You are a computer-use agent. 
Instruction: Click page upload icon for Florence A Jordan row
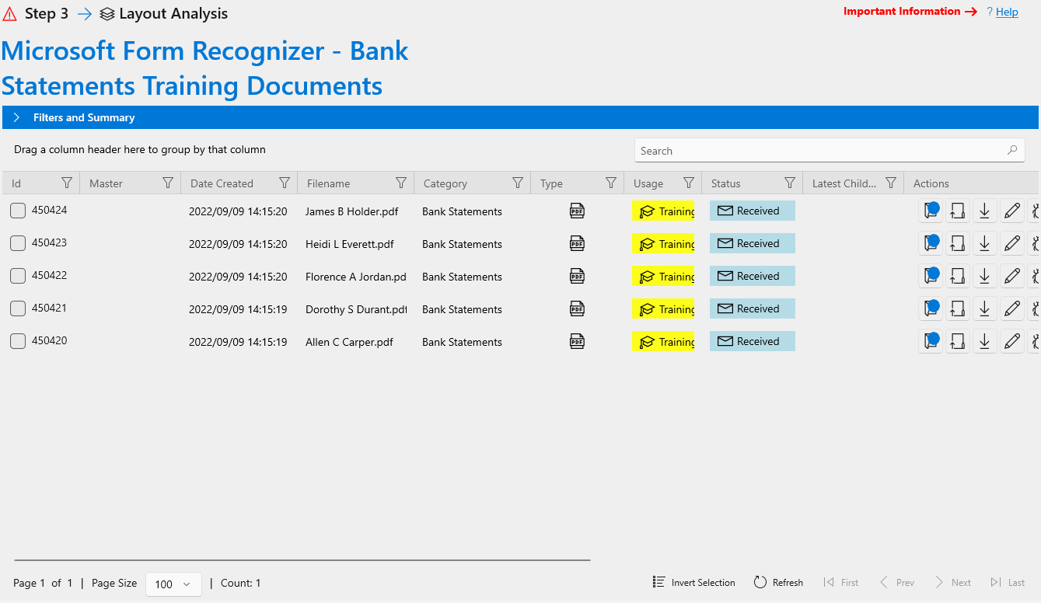(x=958, y=276)
